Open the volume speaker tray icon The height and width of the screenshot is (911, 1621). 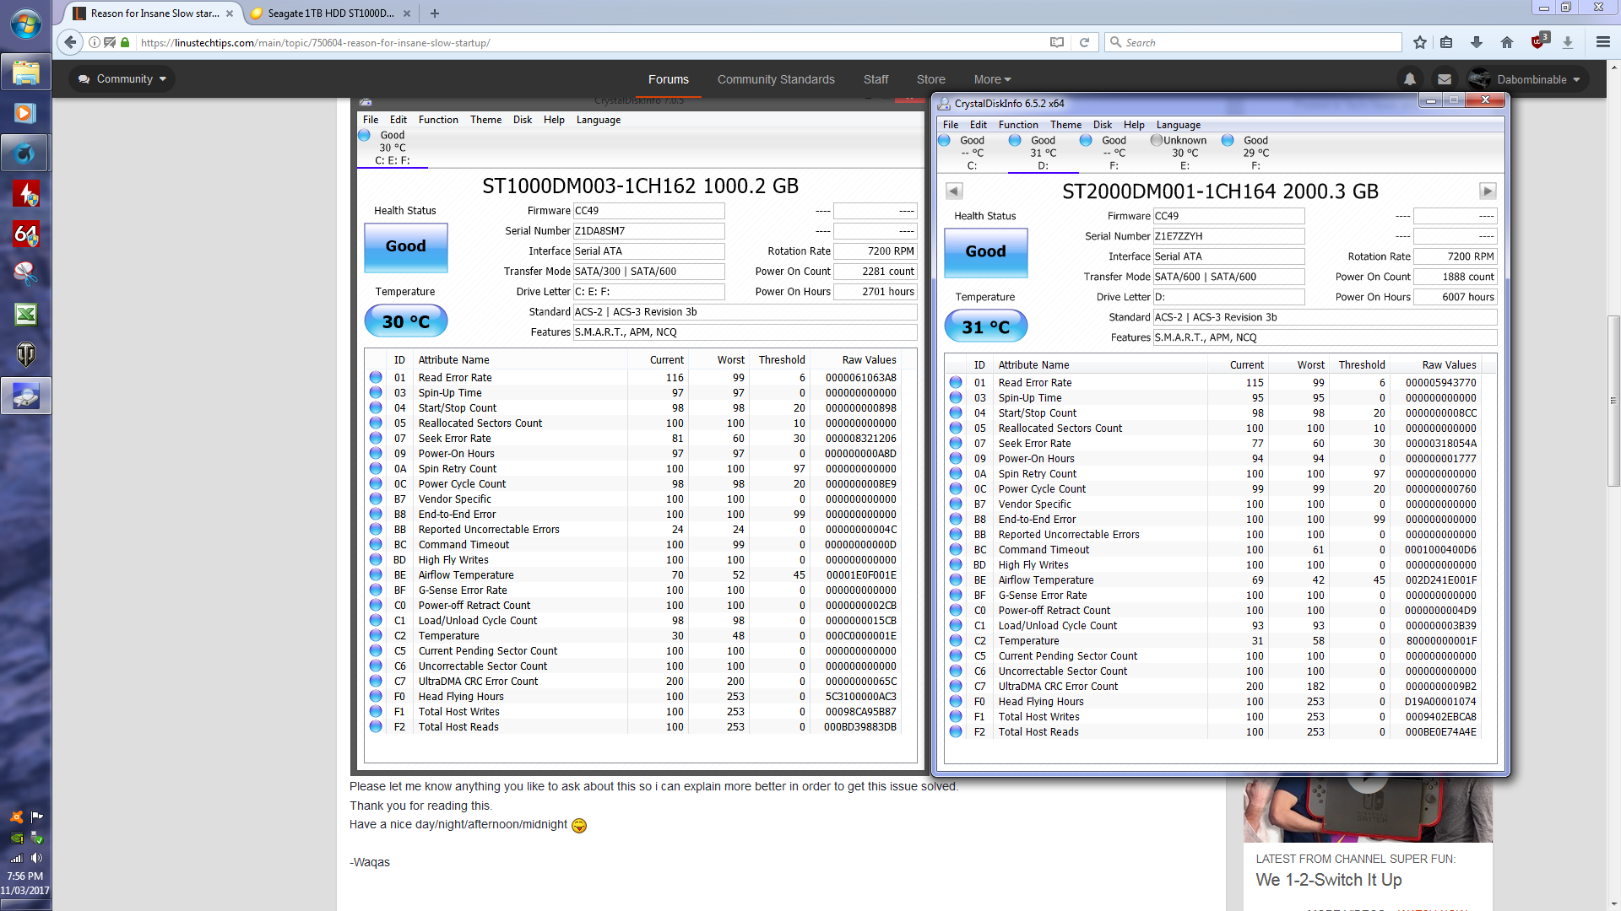coord(36,858)
